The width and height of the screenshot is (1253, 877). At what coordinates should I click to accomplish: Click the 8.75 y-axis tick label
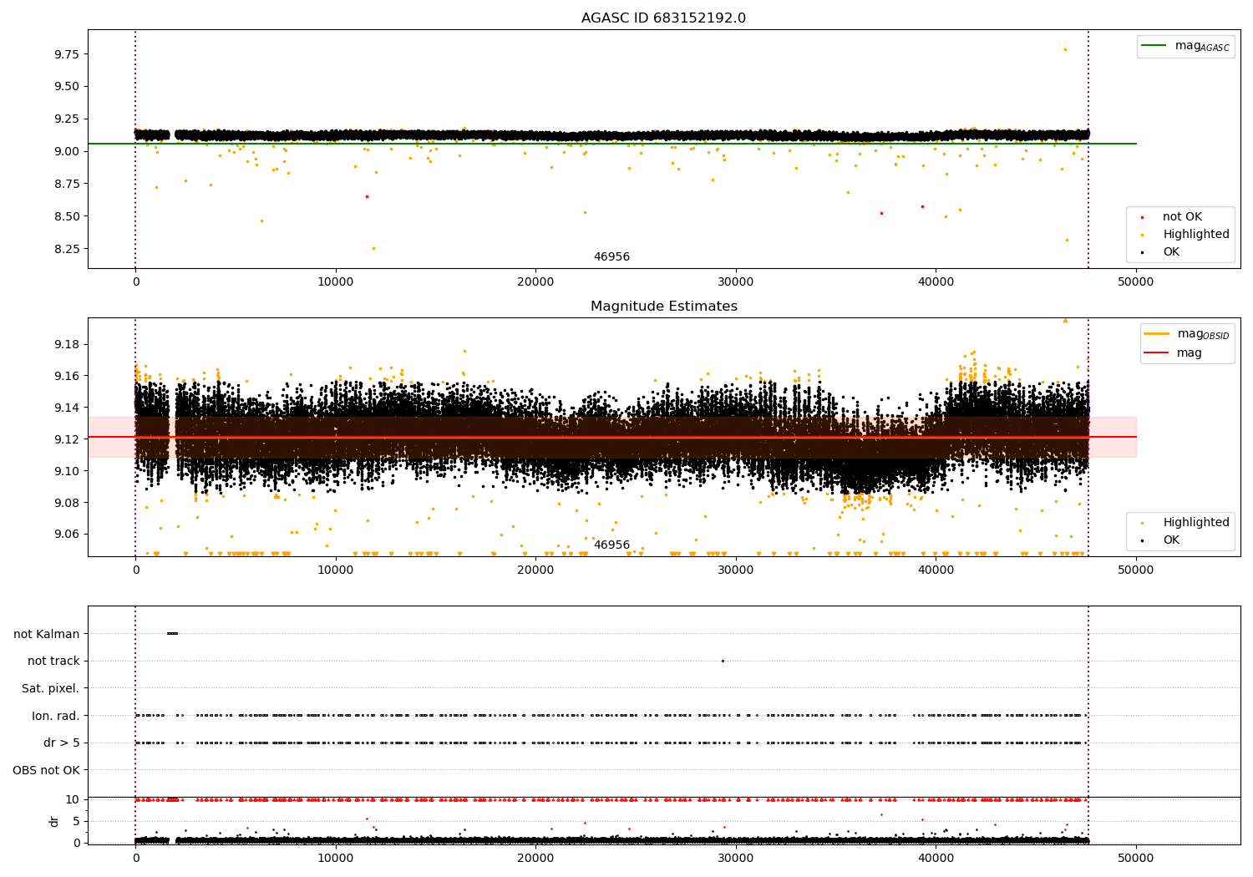pos(67,184)
